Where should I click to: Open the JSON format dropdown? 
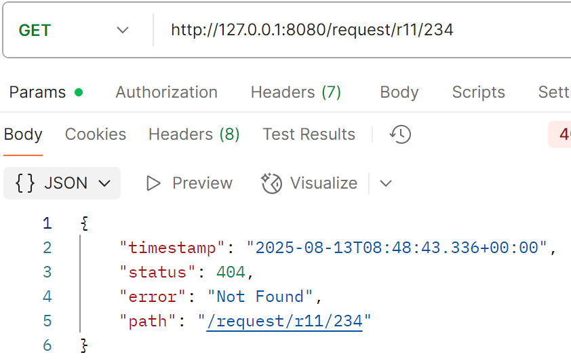(x=62, y=183)
